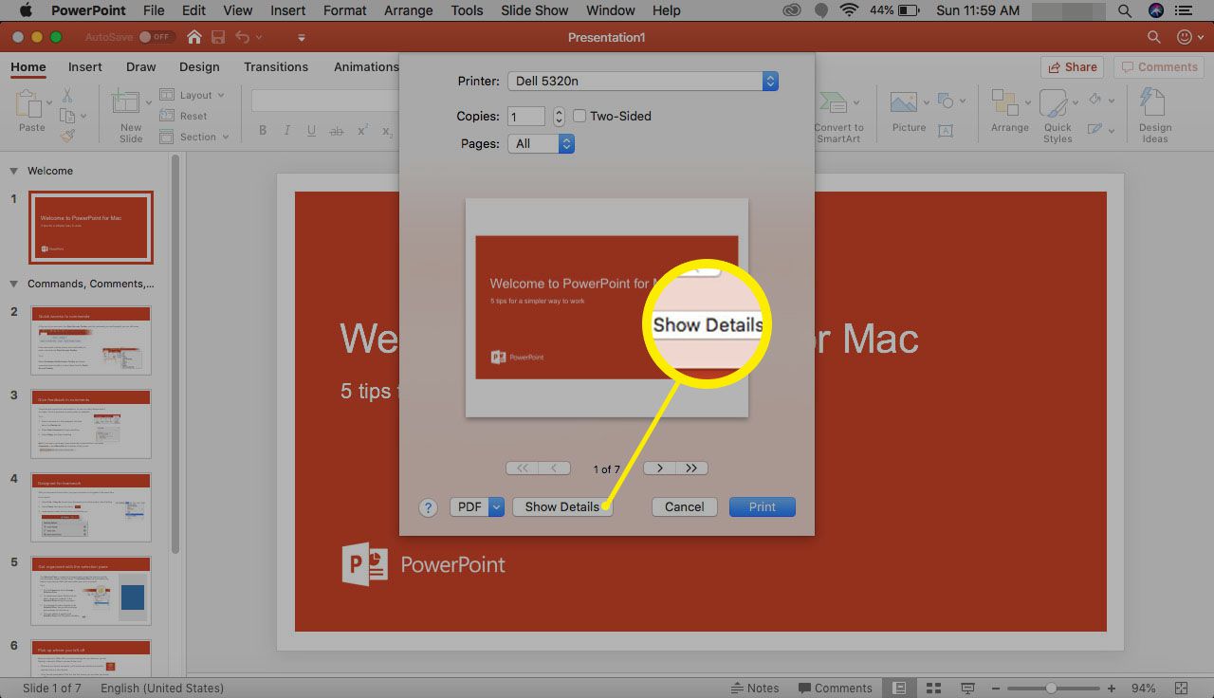Click the Shape Fill bucket icon
The width and height of the screenshot is (1214, 698).
pyautogui.click(x=1094, y=99)
